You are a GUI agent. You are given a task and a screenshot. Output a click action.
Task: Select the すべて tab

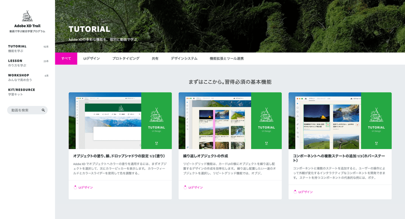(x=66, y=59)
